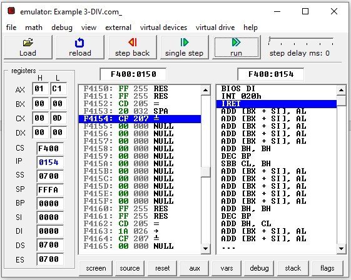This screenshot has height=280, width=351.
Task: Click the Load folder icon button
Action: click(x=28, y=47)
